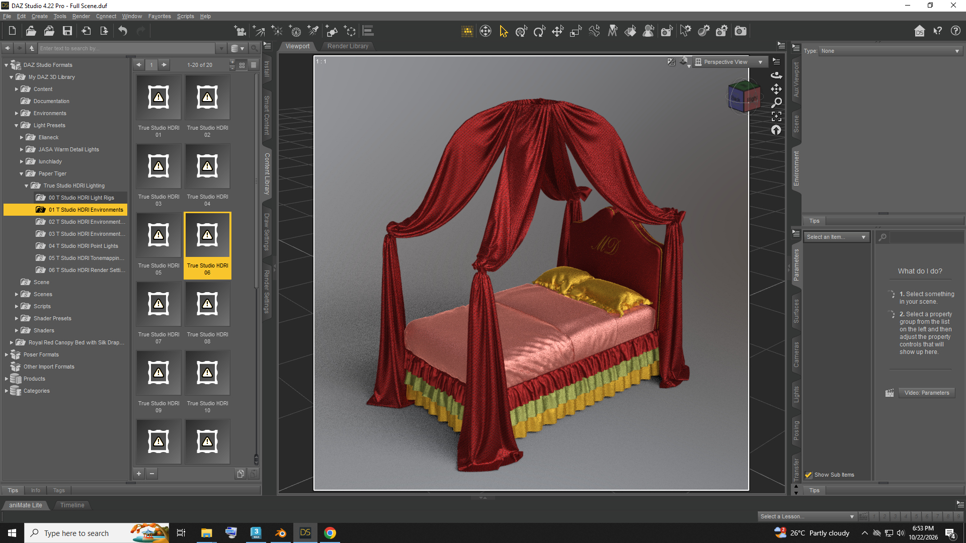Open the Type None dropdown
Screen dimensions: 966x543
pyautogui.click(x=891, y=51)
